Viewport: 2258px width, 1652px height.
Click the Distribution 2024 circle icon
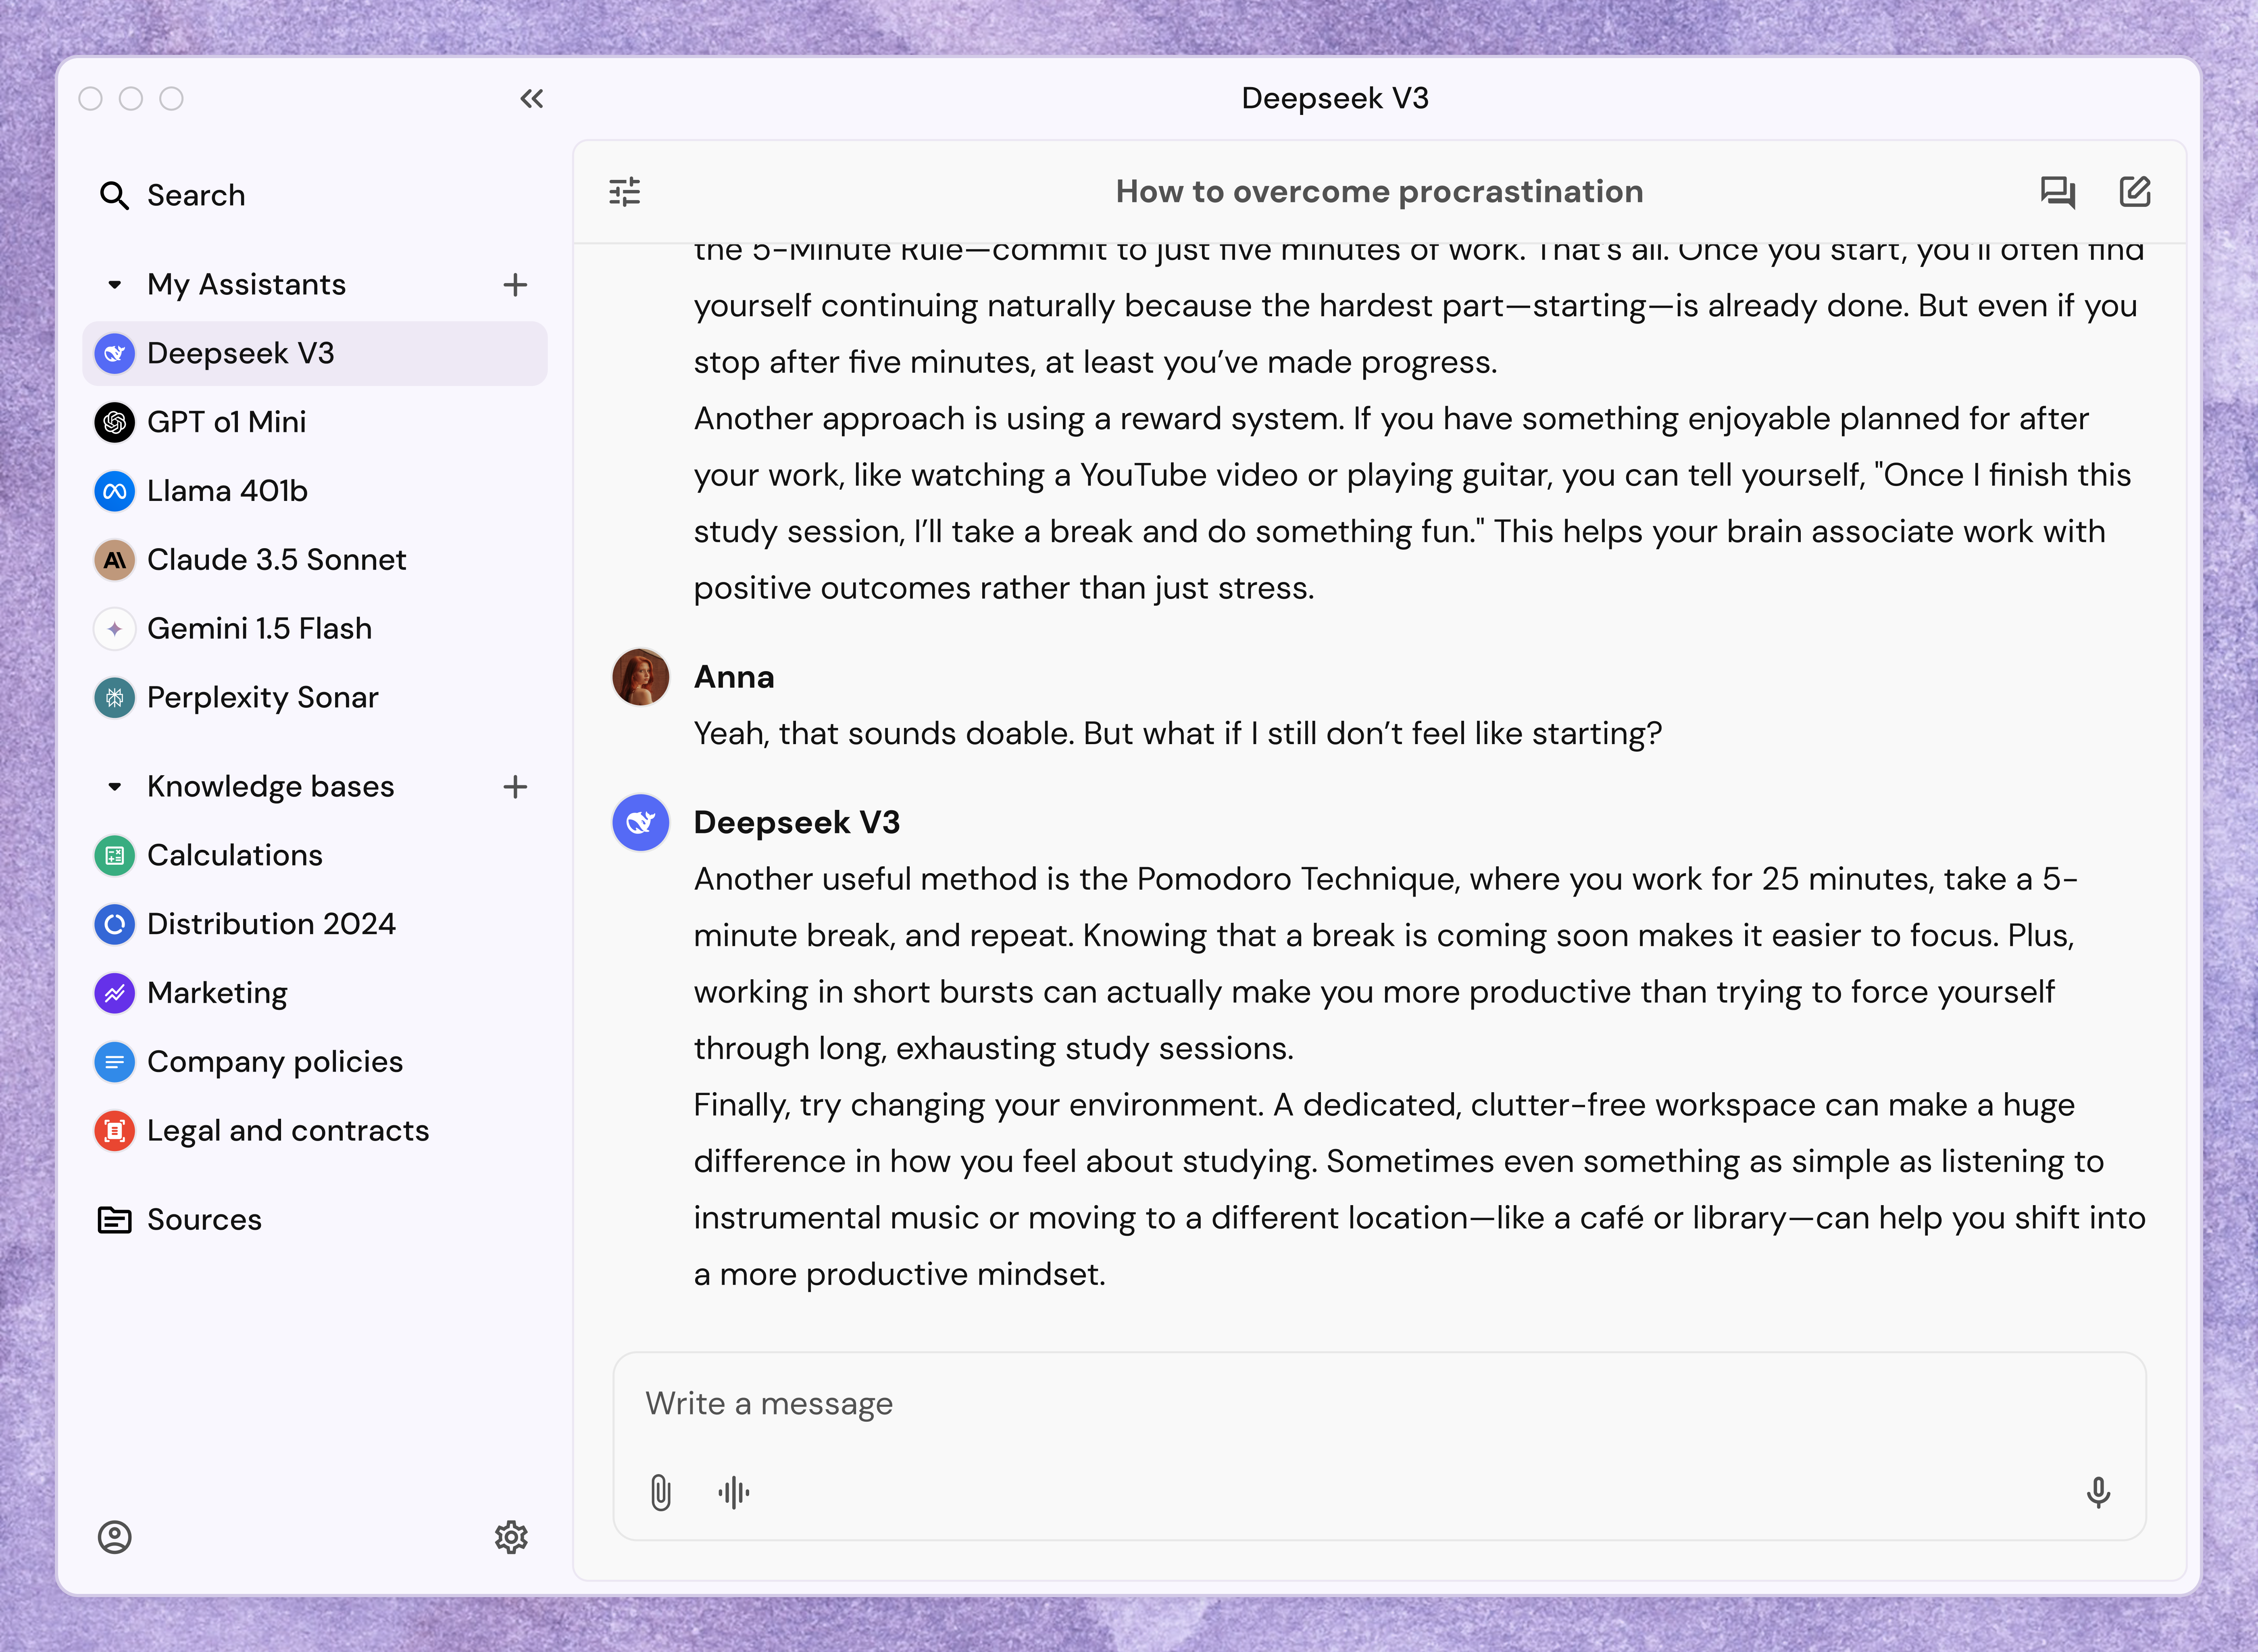pos(115,924)
